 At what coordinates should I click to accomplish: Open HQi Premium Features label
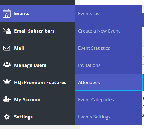coord(40,83)
